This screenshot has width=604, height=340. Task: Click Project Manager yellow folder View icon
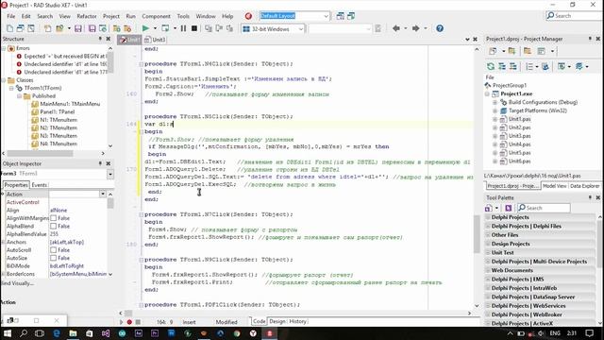coord(528,51)
